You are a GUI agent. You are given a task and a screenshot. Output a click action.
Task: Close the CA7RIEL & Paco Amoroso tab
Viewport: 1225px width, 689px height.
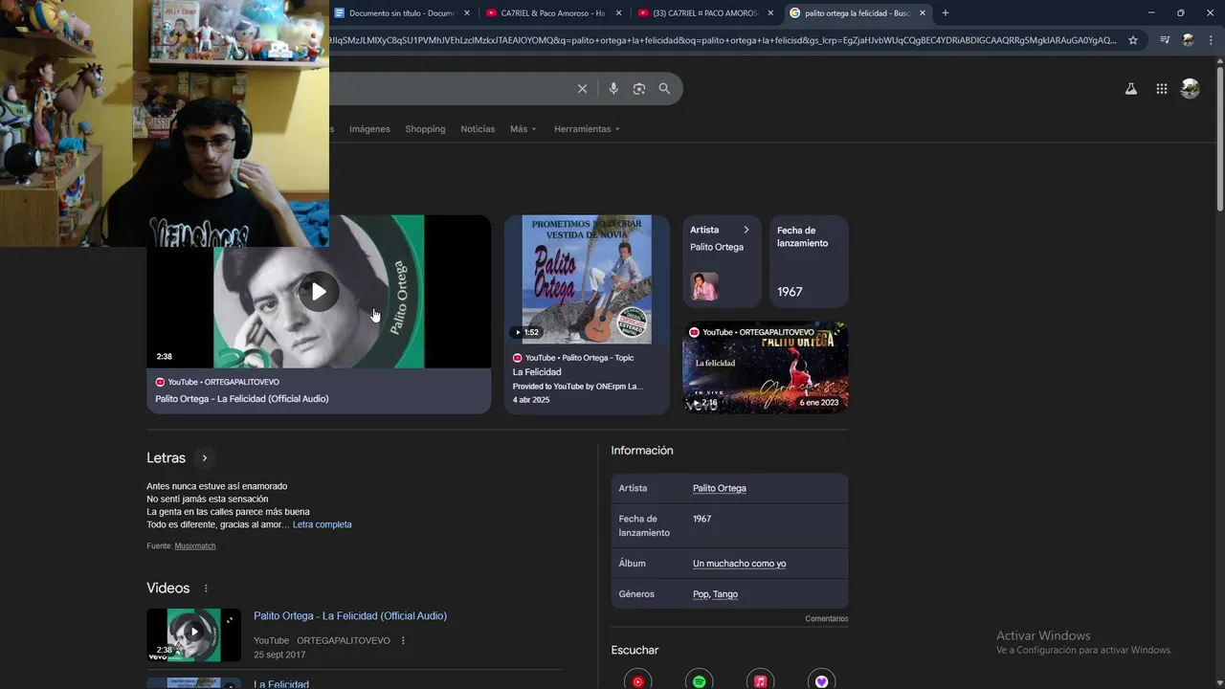(x=619, y=13)
